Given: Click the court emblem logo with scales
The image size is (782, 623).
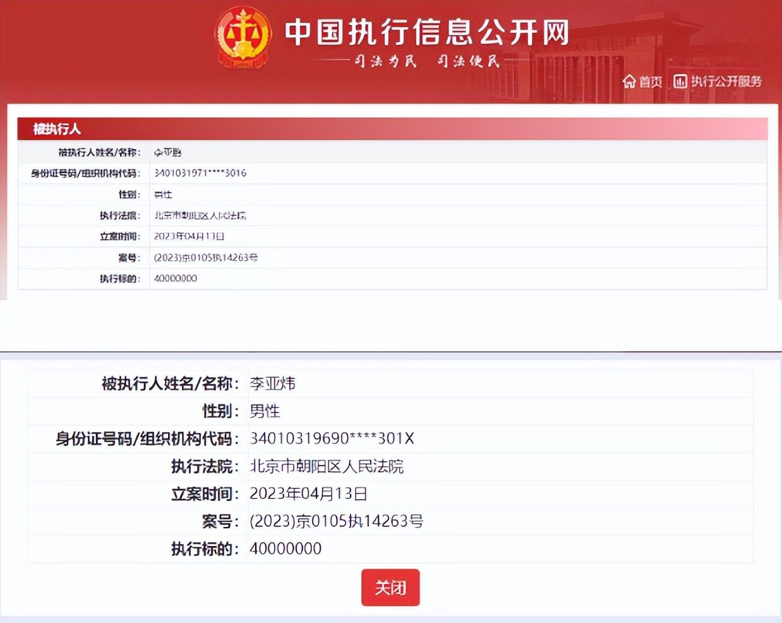Looking at the screenshot, I should coord(243,36).
